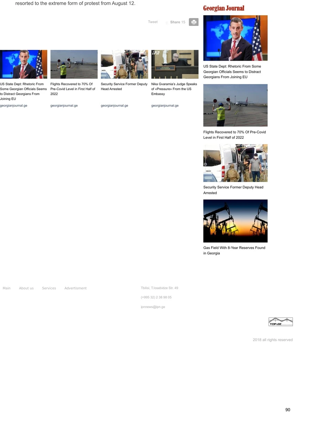The width and height of the screenshot is (329, 427).
Task: Click the Tweet button
Action: tap(152, 22)
